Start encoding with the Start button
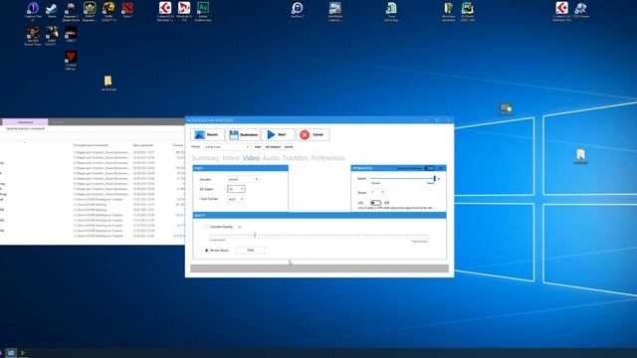This screenshot has width=637, height=358. point(278,135)
